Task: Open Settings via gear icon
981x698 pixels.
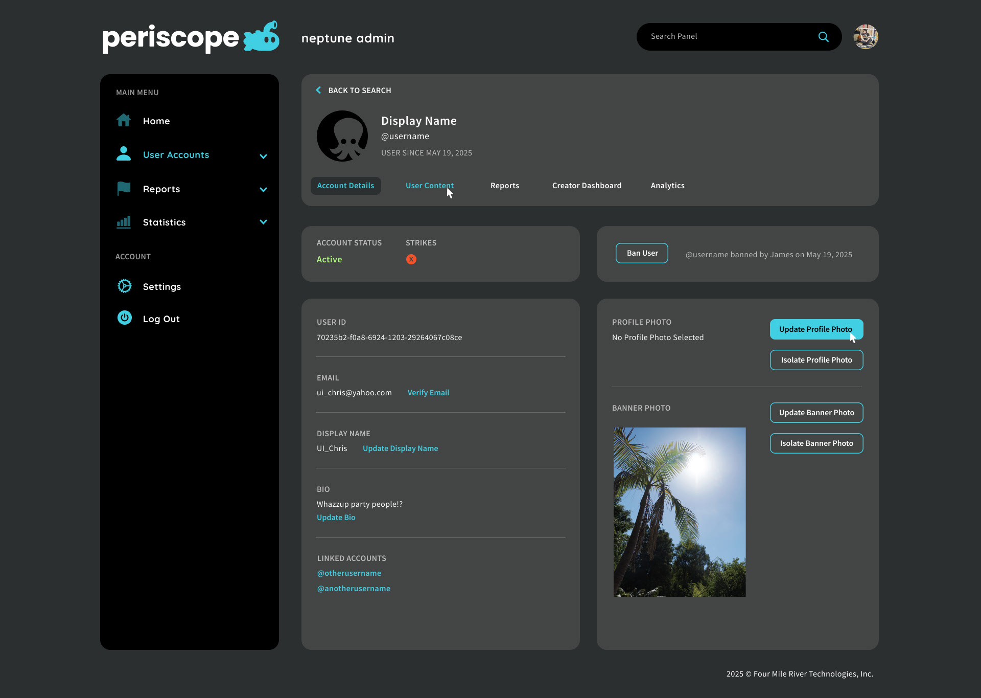Action: pyautogui.click(x=125, y=286)
